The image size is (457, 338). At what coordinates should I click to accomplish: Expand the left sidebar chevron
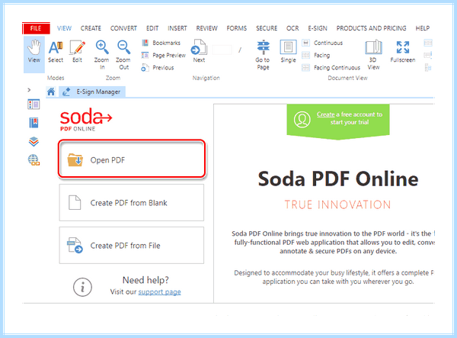pyautogui.click(x=29, y=90)
